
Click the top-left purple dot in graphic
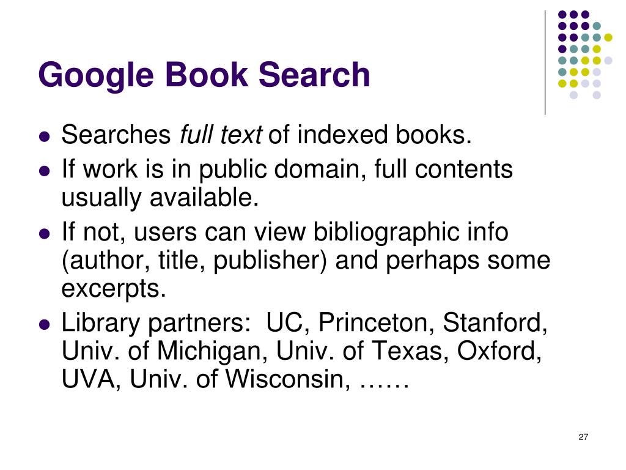click(x=562, y=15)
